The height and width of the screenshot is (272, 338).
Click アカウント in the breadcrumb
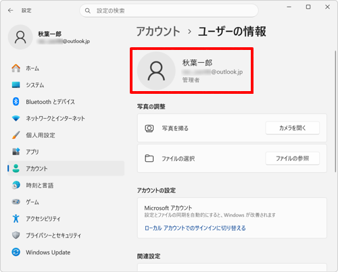click(158, 31)
